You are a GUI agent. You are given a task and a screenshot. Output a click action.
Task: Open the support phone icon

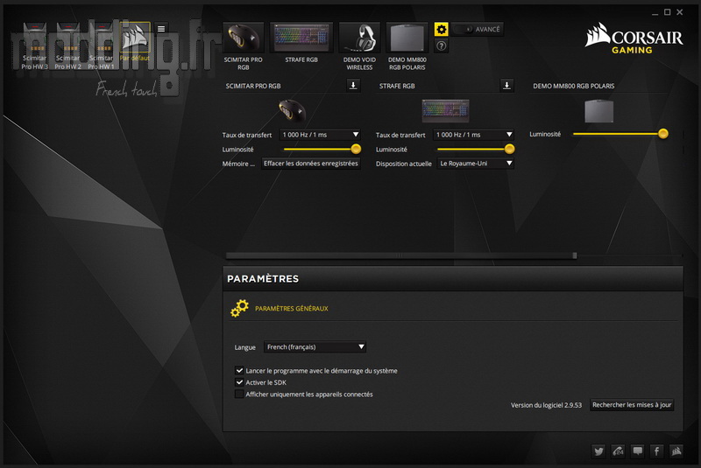(x=618, y=451)
